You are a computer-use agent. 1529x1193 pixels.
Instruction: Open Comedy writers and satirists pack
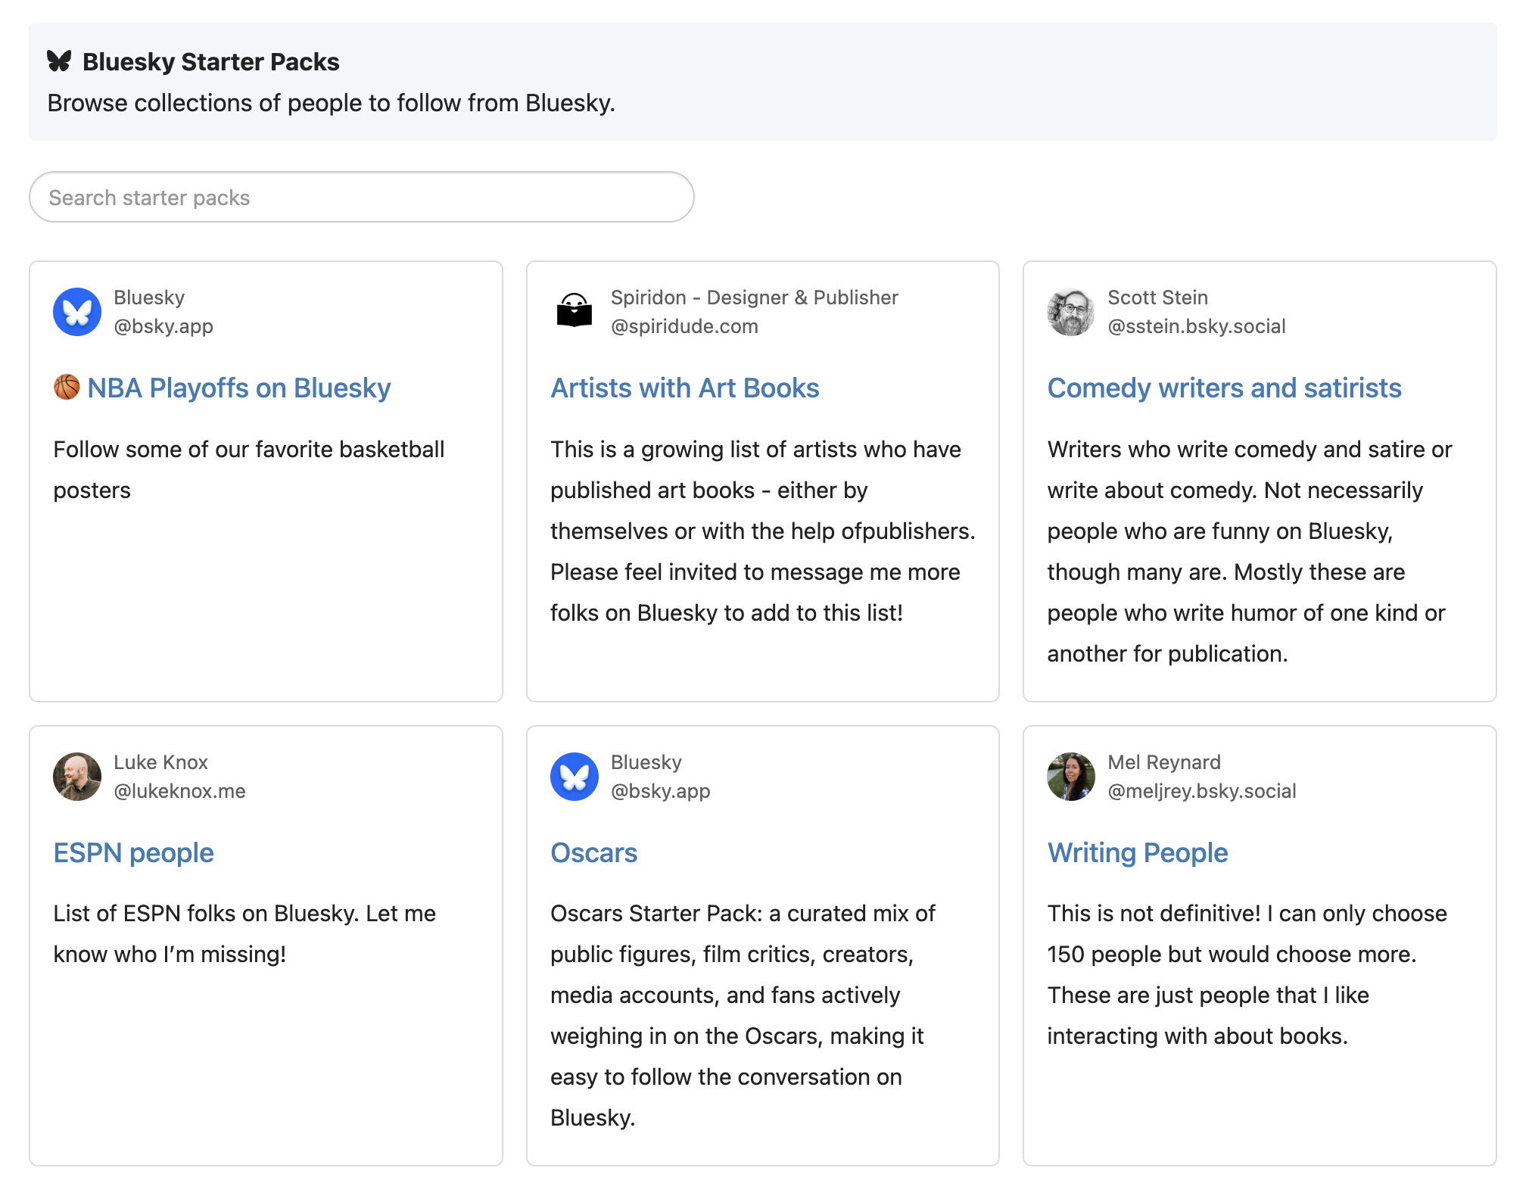(1225, 388)
